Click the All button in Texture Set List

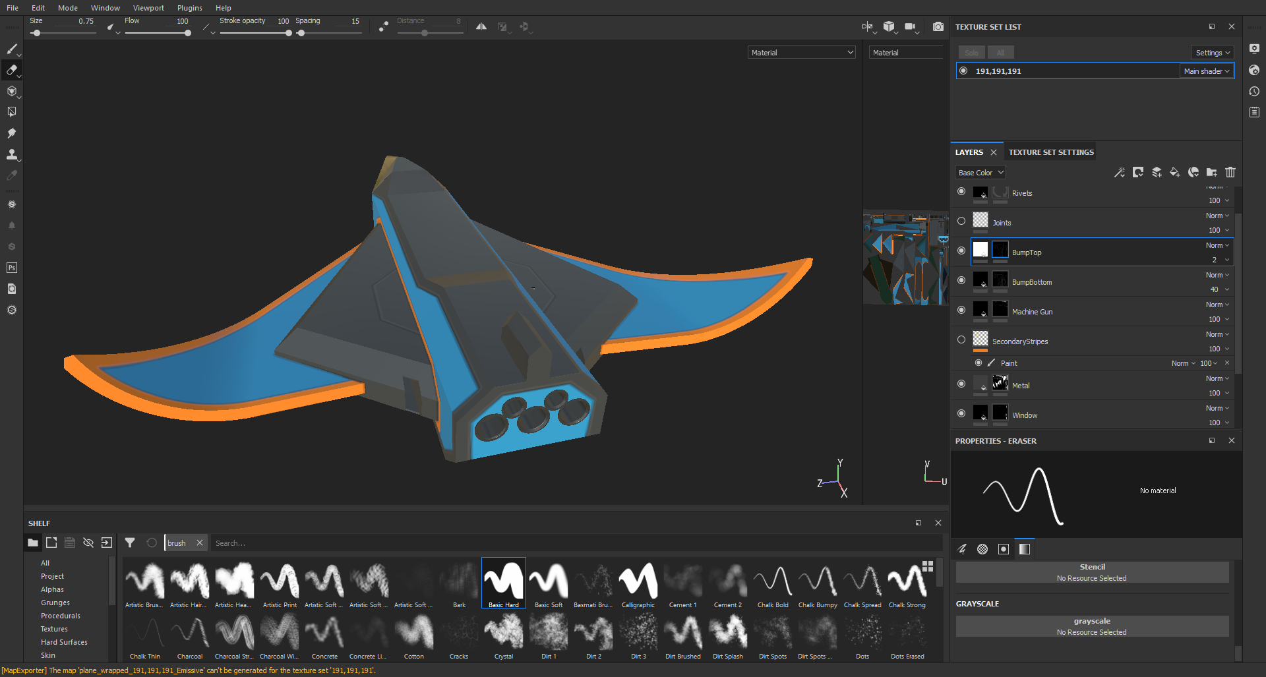(x=1000, y=52)
